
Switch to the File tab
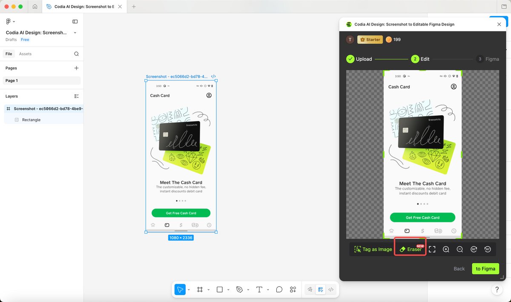9,54
